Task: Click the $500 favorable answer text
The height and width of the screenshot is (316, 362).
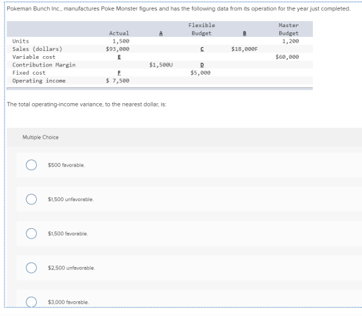Action: 66,165
